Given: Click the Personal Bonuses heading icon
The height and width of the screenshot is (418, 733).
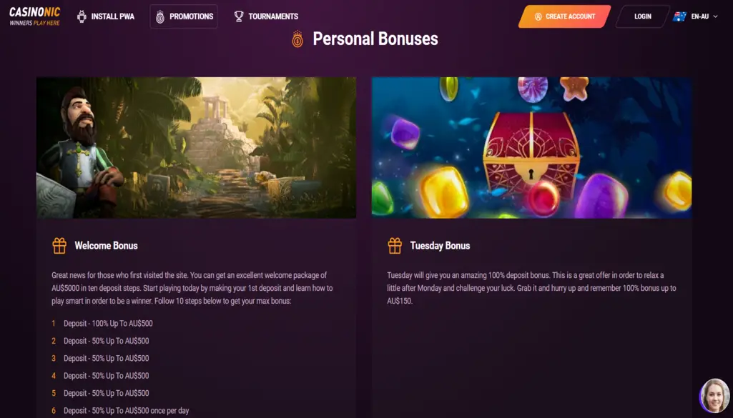Looking at the screenshot, I should 297,39.
